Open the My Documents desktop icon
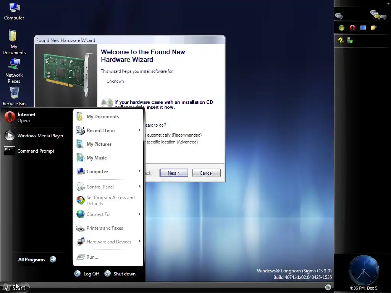 (x=14, y=42)
